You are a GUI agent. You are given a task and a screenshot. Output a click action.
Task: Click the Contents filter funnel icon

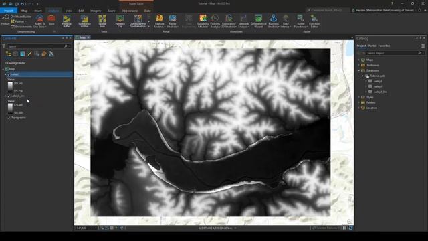(x=4, y=46)
